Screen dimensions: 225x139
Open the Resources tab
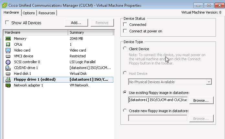coord(47,13)
